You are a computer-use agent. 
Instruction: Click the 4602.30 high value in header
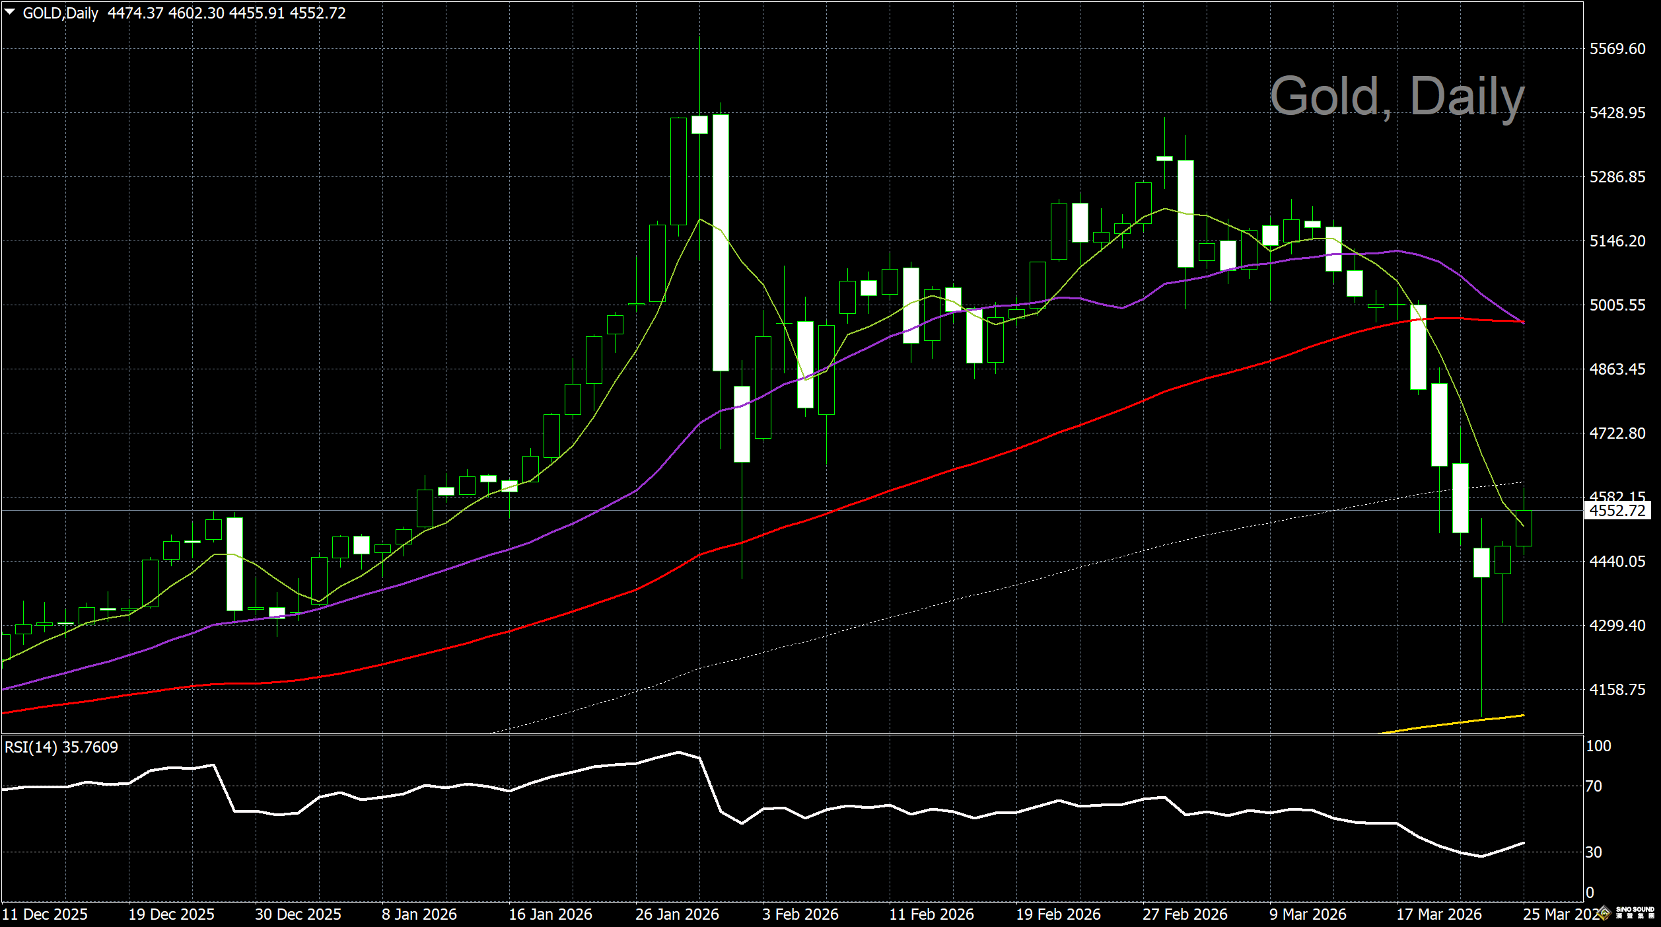pos(196,13)
